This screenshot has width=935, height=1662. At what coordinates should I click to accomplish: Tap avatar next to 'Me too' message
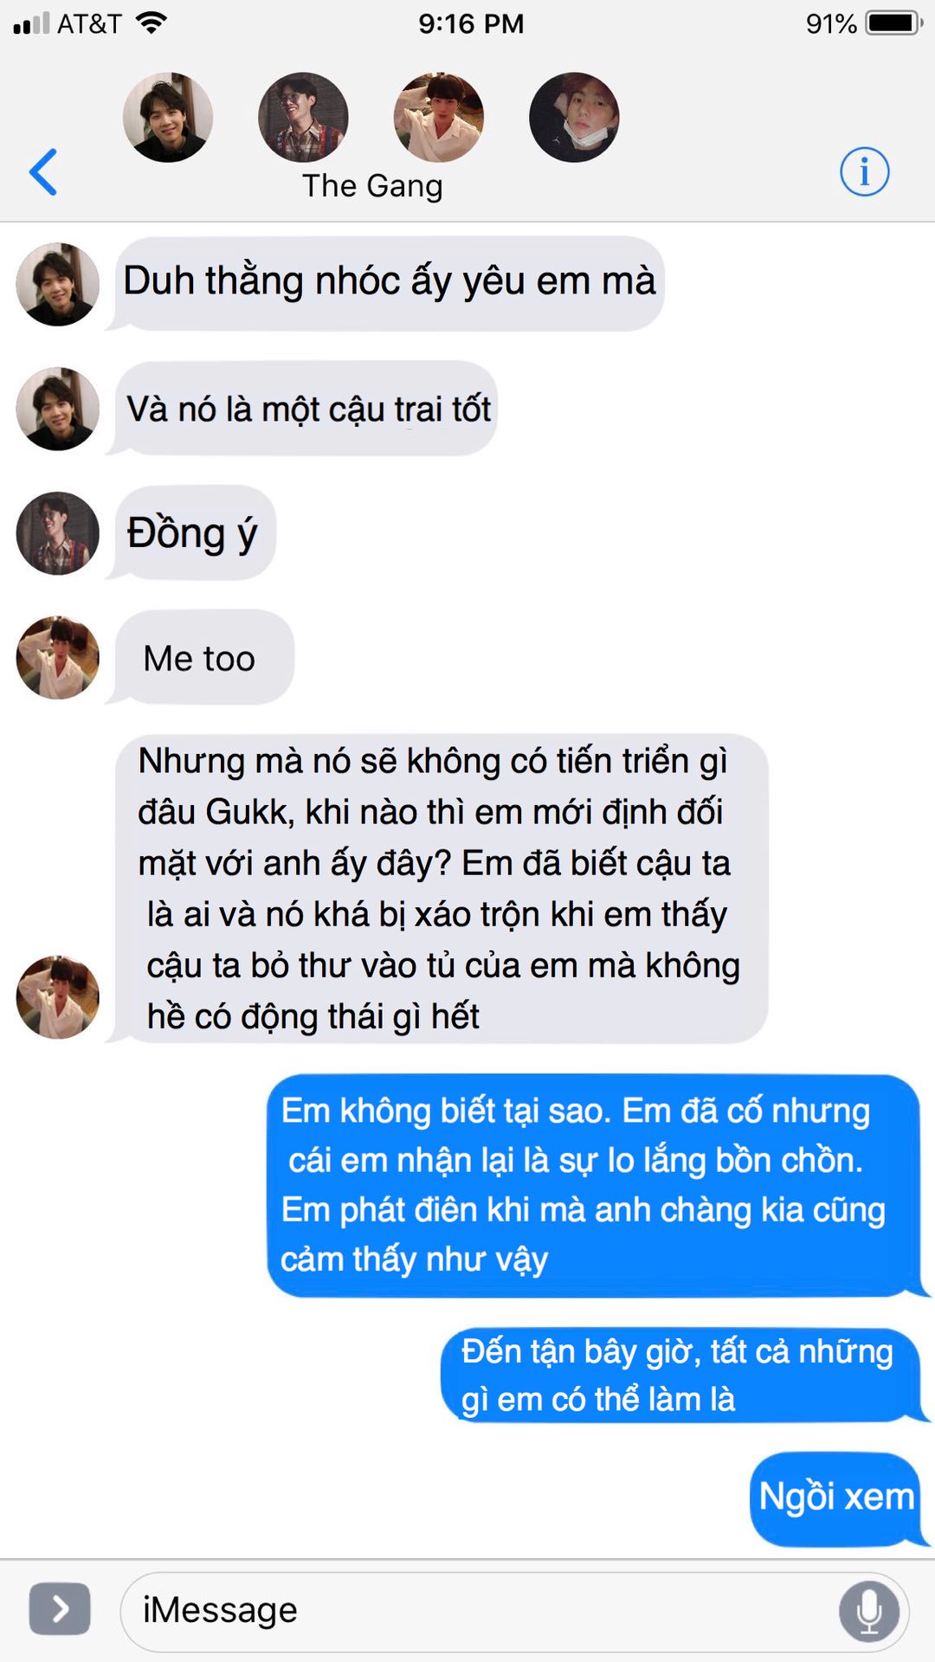tap(58, 658)
